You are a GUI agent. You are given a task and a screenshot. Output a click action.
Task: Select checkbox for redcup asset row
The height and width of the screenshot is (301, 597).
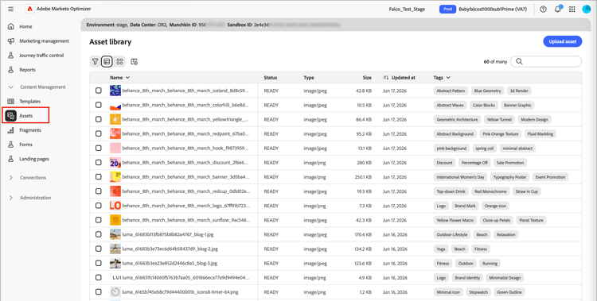click(99, 191)
